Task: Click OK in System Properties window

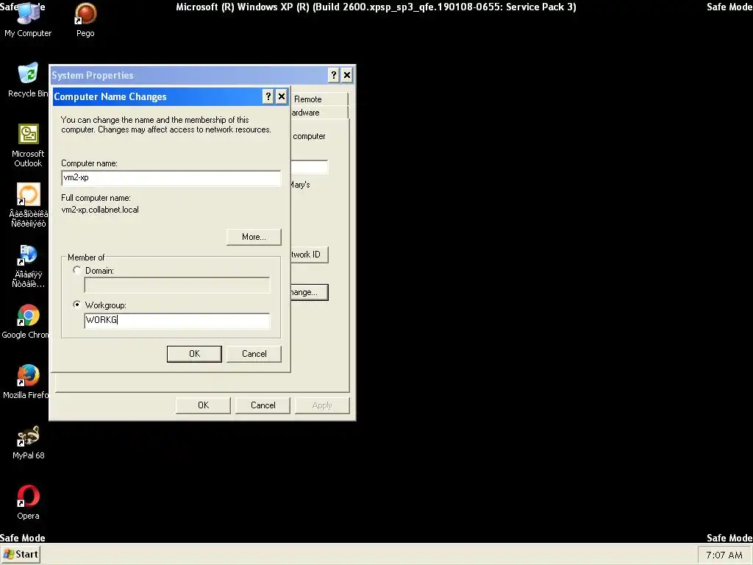Action: (203, 405)
